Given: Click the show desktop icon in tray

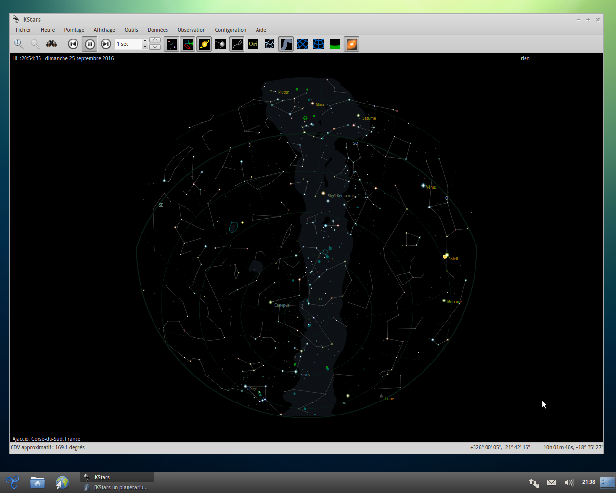Looking at the screenshot, I should (x=607, y=482).
